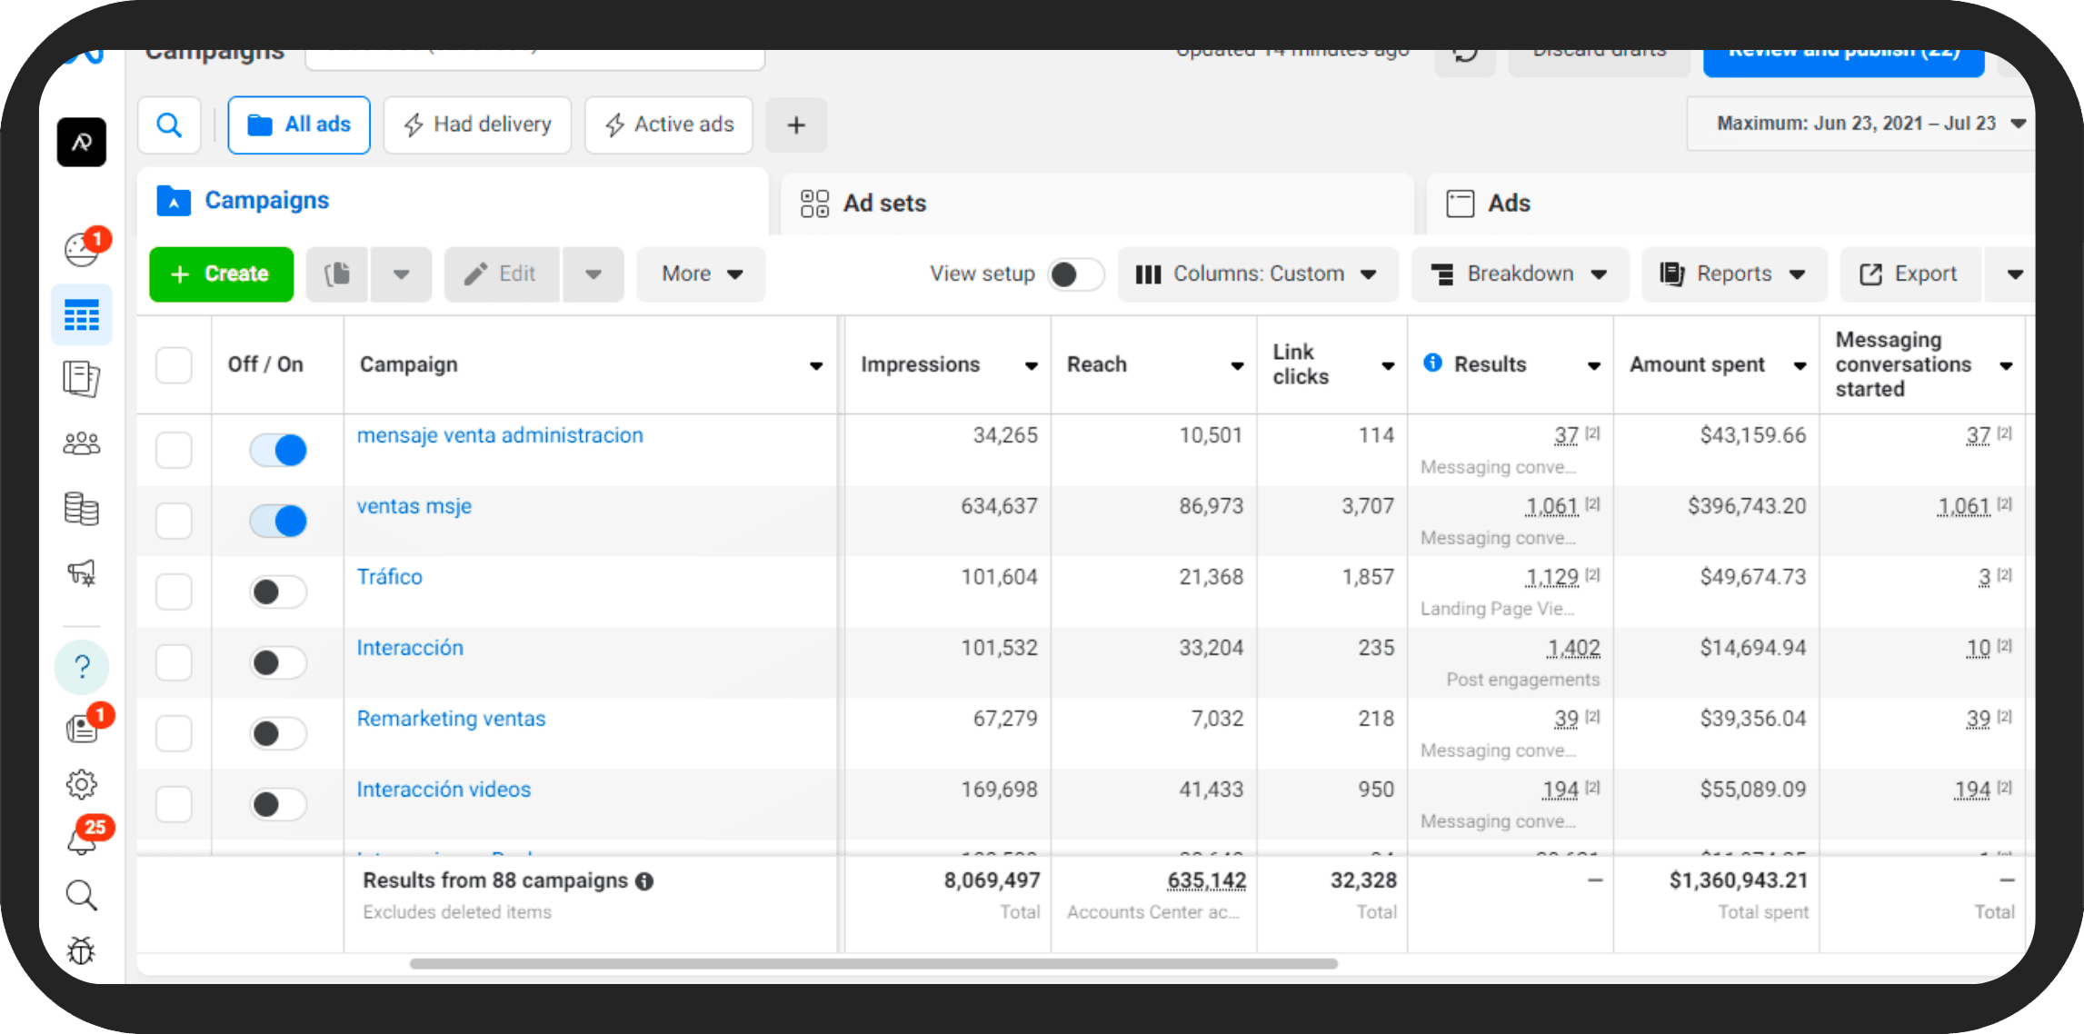Viewport: 2084px width, 1034px height.
Task: Turn off the ventas msje campaign toggle
Action: [278, 521]
